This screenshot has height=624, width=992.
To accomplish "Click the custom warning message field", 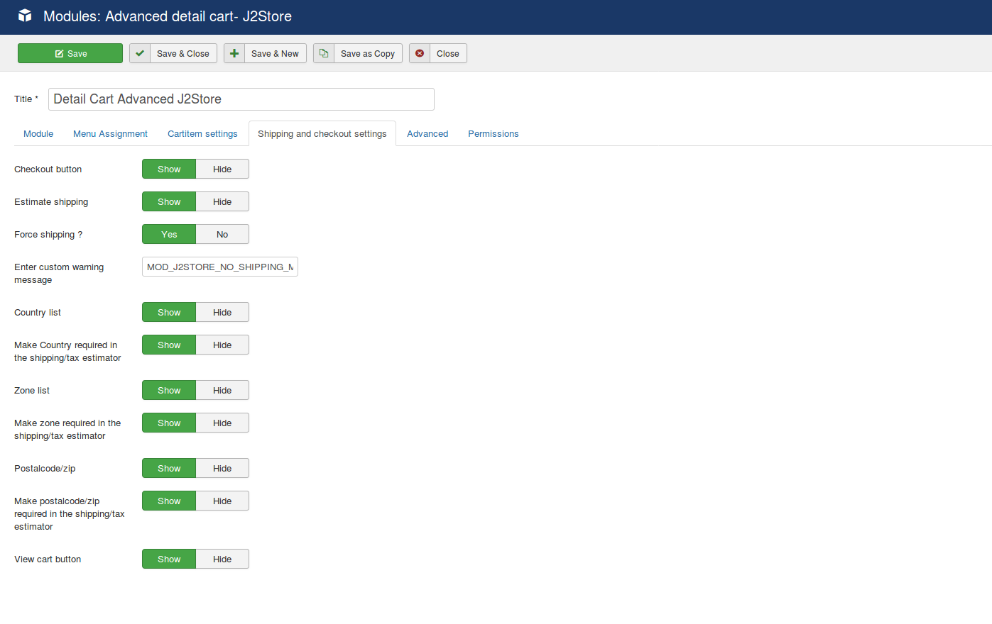I will point(220,267).
